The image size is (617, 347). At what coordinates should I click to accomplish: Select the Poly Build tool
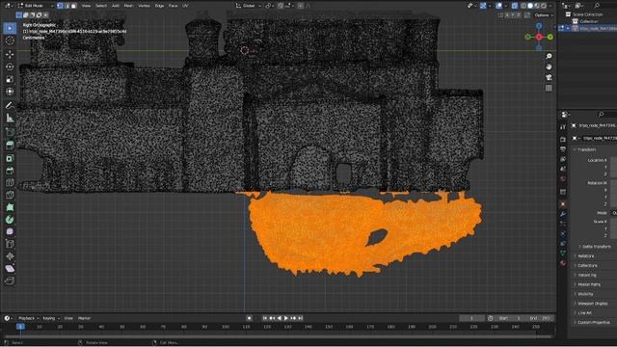(x=10, y=207)
